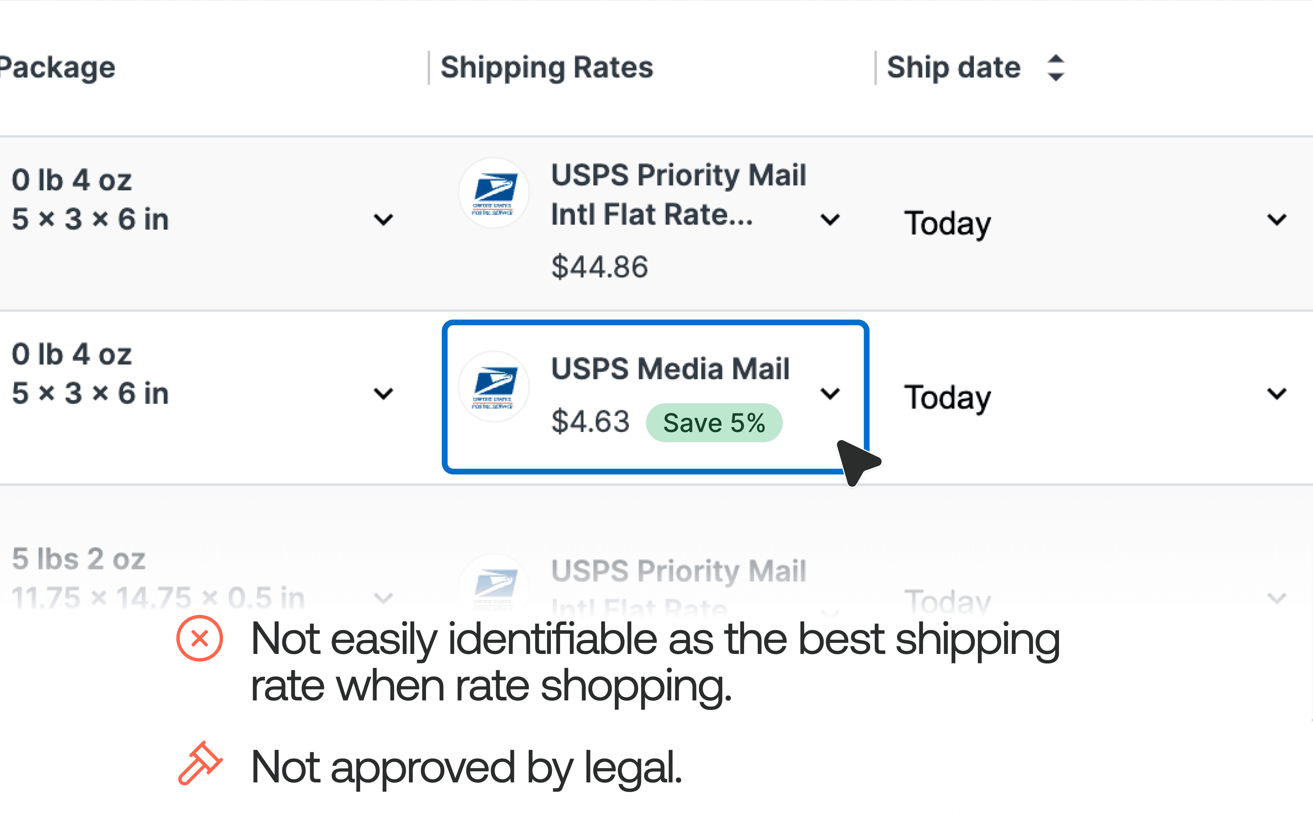The width and height of the screenshot is (1313, 820).
Task: Open the USPS Media Mail rate dropdown chevron
Action: 830,393
